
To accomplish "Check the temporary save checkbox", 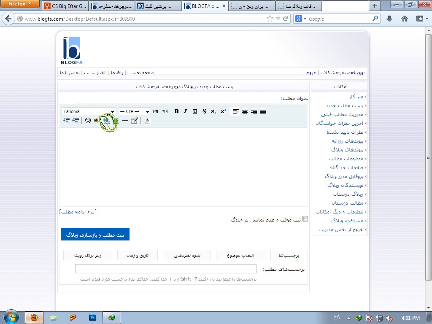I will coord(305,219).
